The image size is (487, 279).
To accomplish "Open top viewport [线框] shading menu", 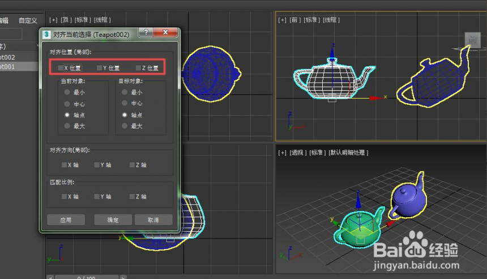I will (102, 20).
